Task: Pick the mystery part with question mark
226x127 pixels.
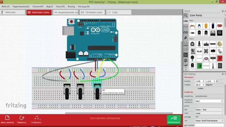Action: point(220,33)
